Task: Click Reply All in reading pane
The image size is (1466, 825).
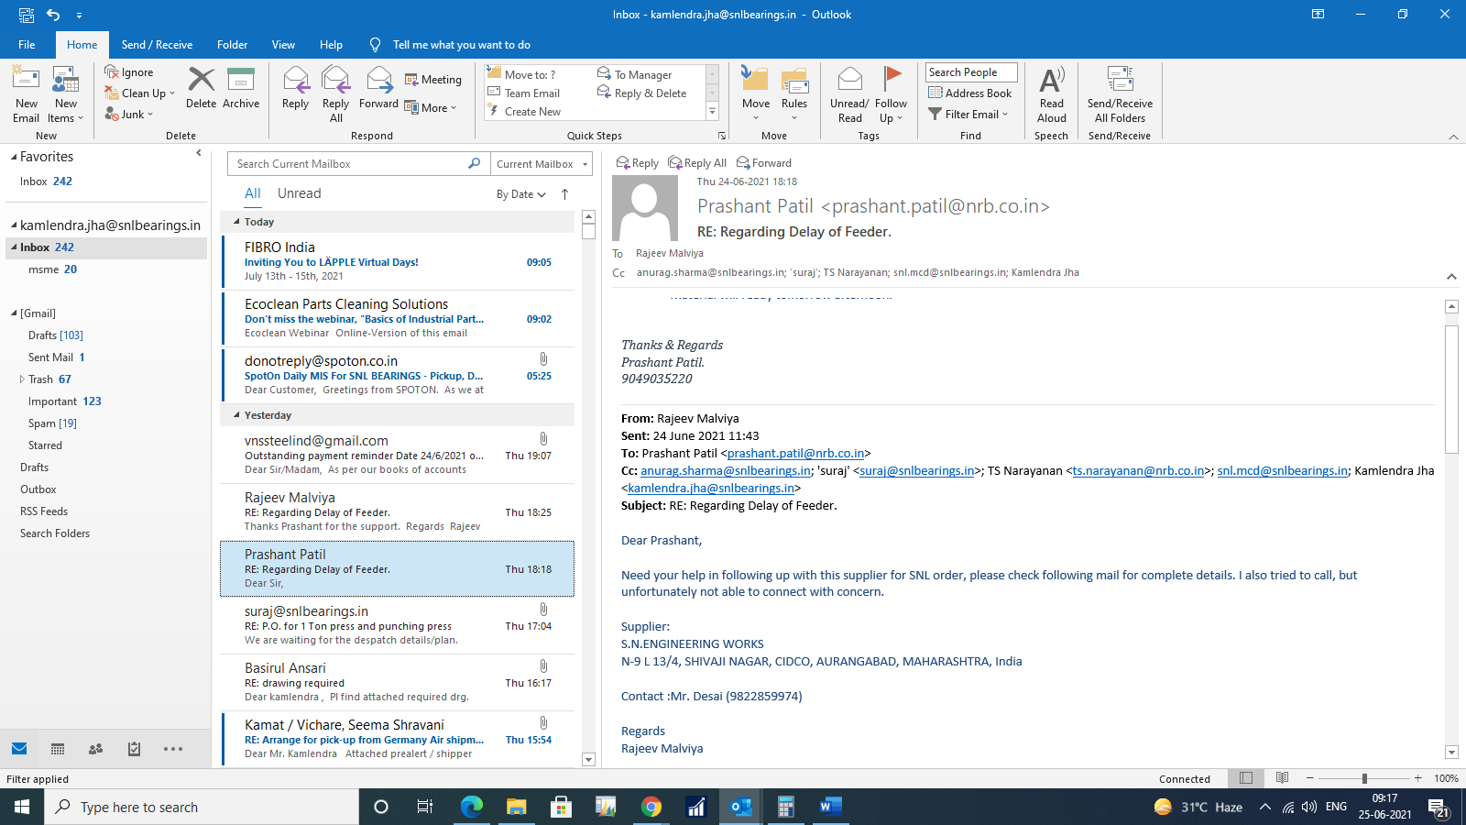Action: [x=697, y=163]
